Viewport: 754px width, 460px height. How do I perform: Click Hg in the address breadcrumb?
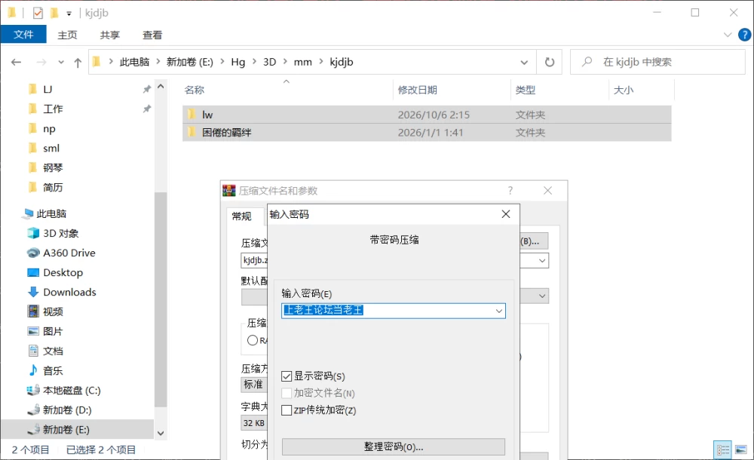(238, 62)
